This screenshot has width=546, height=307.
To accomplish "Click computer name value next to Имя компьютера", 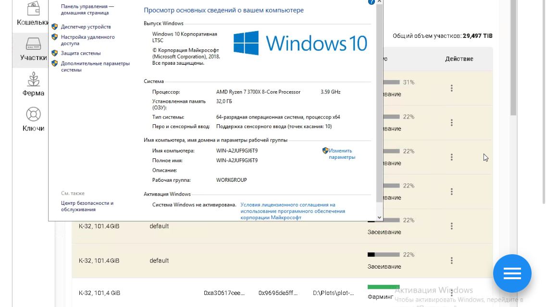I will coord(237,151).
